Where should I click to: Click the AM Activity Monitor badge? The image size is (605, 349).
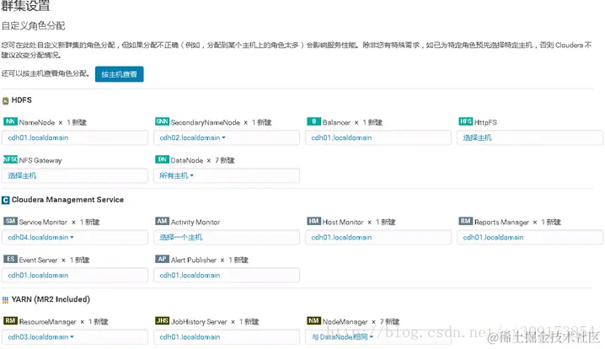click(162, 221)
